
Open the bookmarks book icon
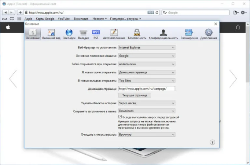12,19
